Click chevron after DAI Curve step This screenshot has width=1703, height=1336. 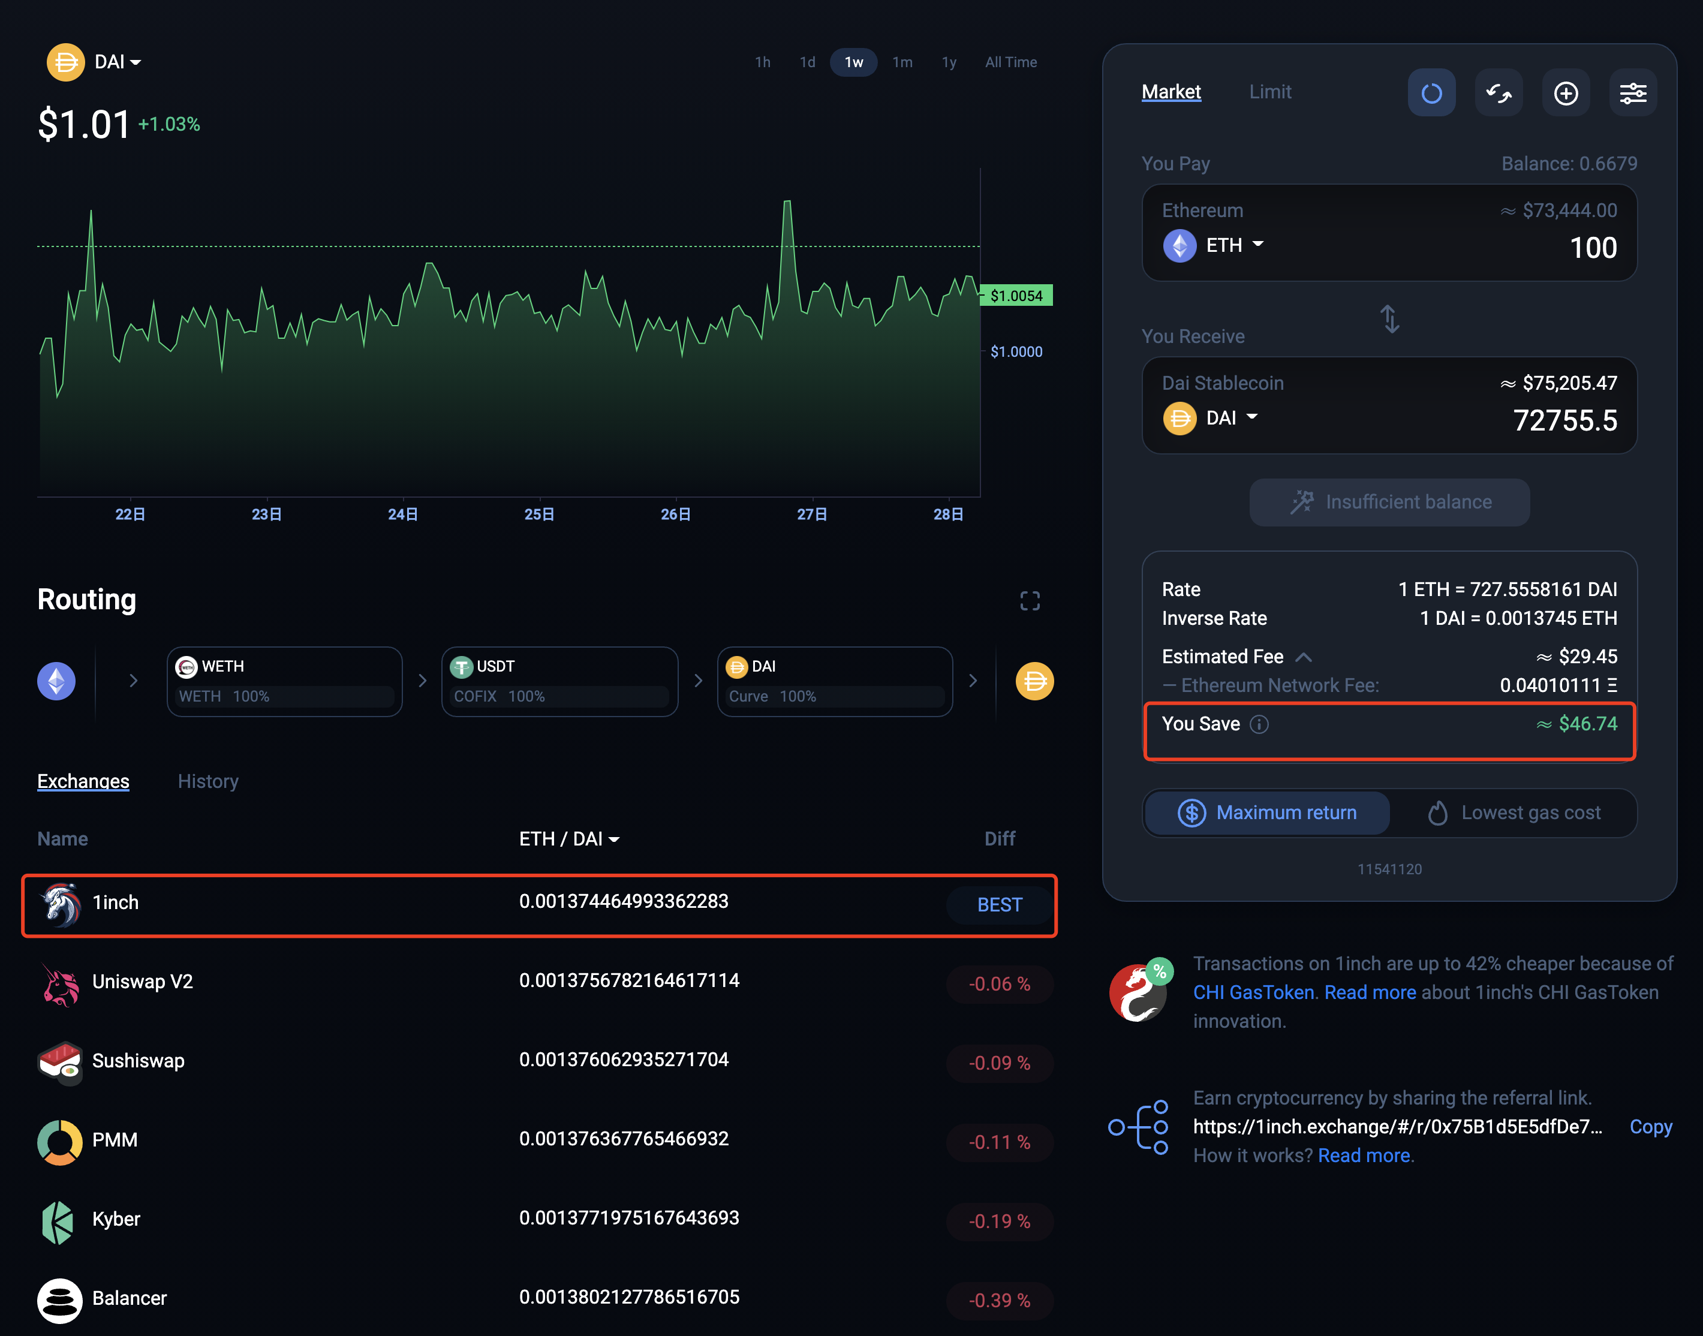[x=973, y=681]
